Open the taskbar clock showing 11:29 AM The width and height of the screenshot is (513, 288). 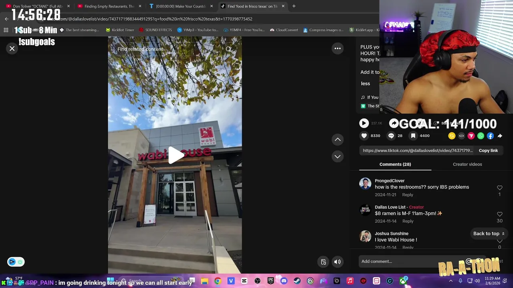492,281
